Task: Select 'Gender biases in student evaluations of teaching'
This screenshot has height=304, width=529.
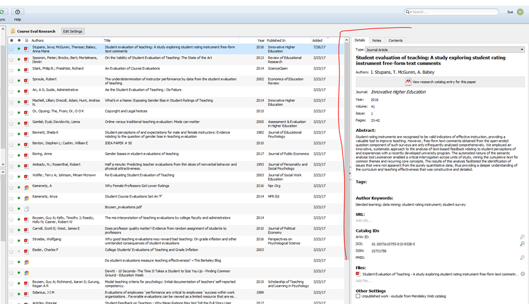Action: click(141, 154)
